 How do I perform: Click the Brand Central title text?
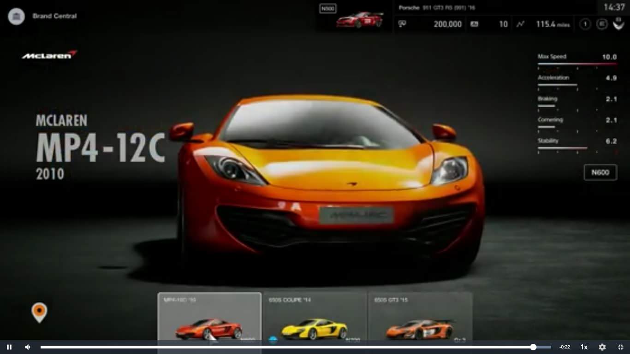[x=54, y=16]
